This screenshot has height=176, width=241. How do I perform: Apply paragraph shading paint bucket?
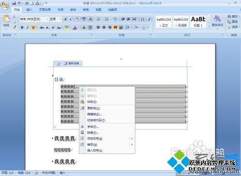pyautogui.click(x=136, y=27)
